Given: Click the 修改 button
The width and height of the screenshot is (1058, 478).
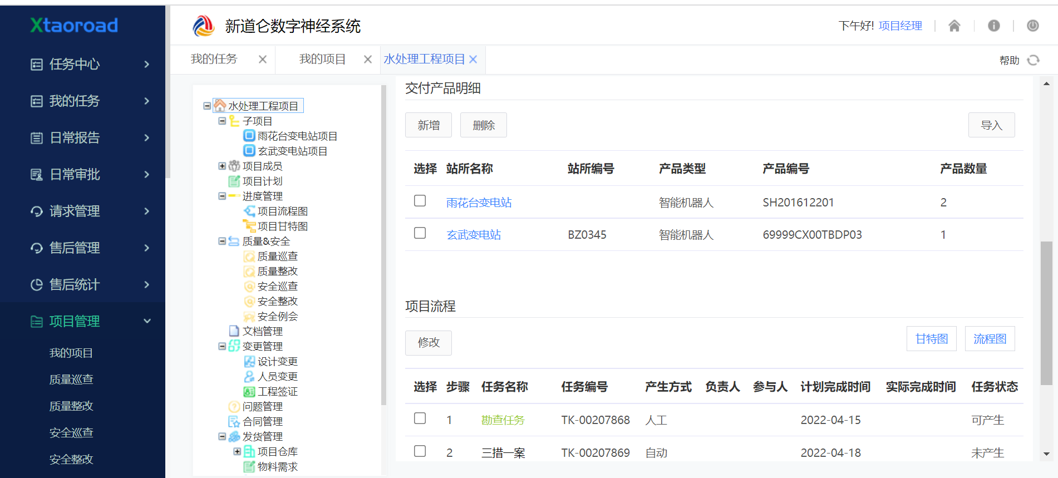Looking at the screenshot, I should [429, 343].
